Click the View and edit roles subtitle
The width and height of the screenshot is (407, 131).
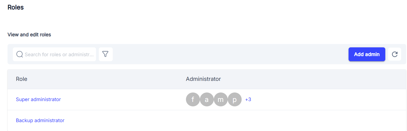(x=29, y=35)
